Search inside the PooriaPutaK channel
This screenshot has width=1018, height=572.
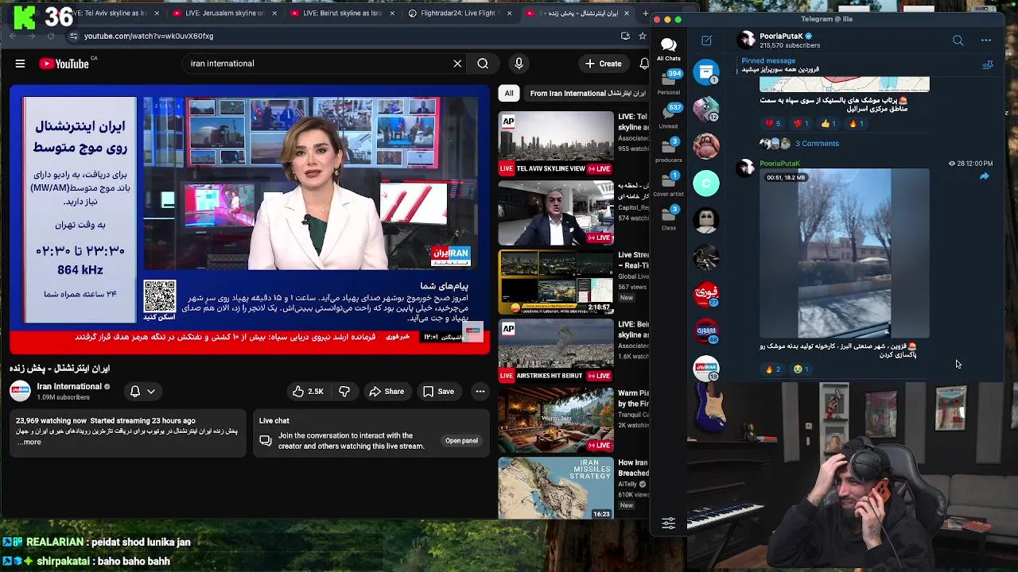(958, 41)
